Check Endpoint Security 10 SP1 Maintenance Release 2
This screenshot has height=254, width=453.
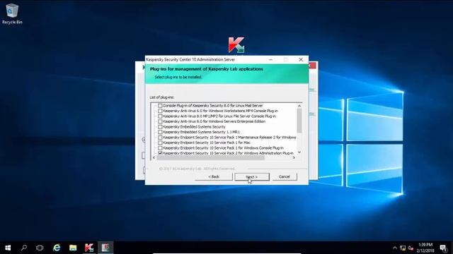point(160,138)
